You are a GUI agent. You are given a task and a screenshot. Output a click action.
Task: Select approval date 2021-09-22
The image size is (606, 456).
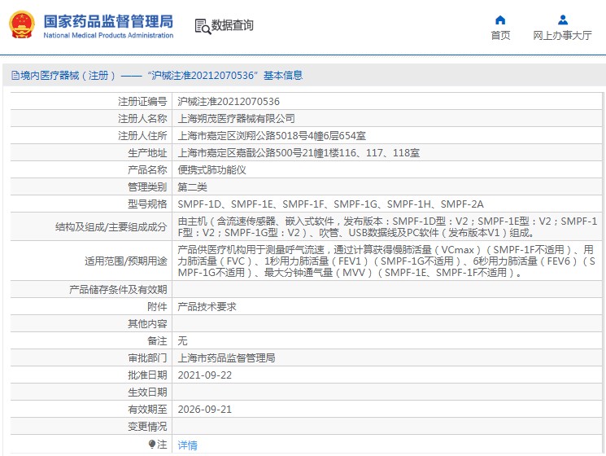point(205,375)
